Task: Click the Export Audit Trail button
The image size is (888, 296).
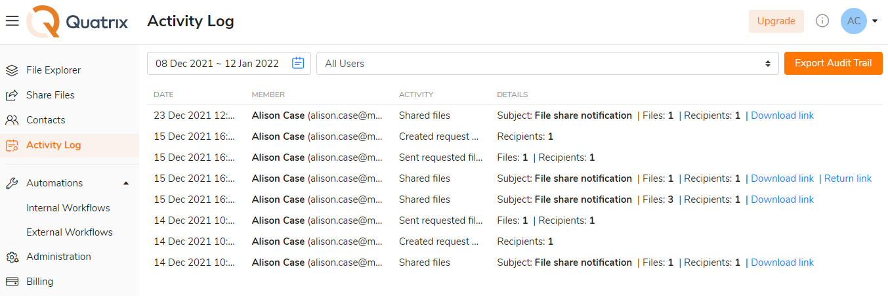Action: point(833,64)
